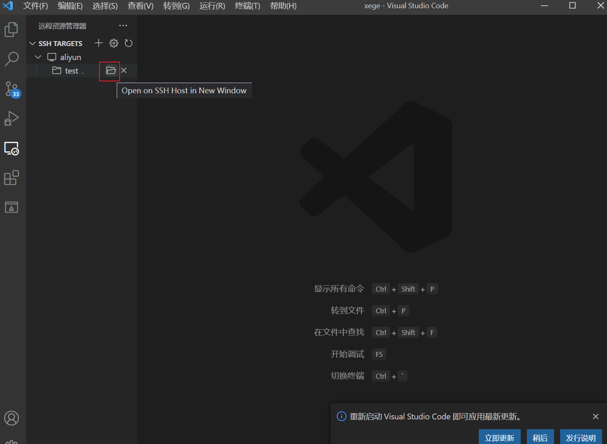The height and width of the screenshot is (444, 607).
Task: Collapse the SSH TARGETS section
Action: click(x=32, y=44)
